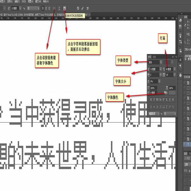Open the Swatches panel grid icon in dock
The image size is (191, 191).
click(x=180, y=26)
